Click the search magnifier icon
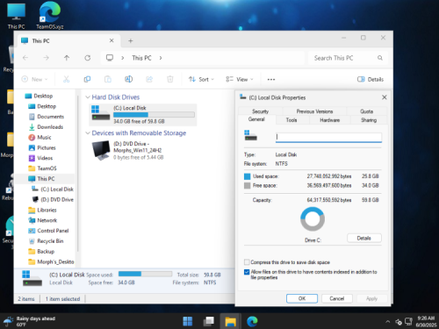The image size is (439, 329). 380,58
